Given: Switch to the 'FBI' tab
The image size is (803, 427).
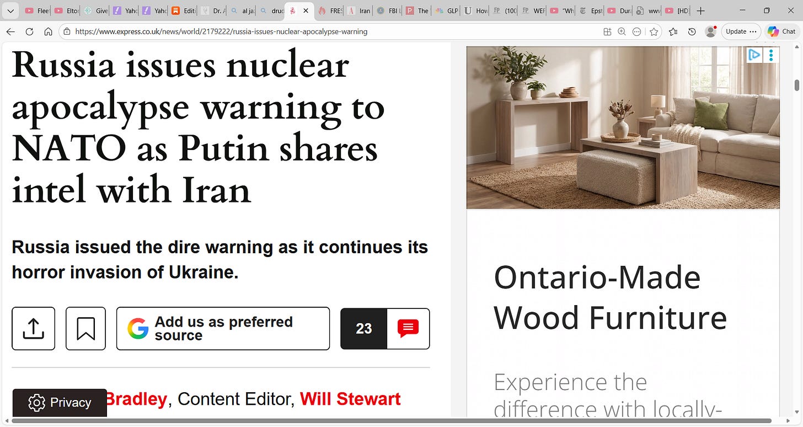Looking at the screenshot, I should pyautogui.click(x=388, y=10).
